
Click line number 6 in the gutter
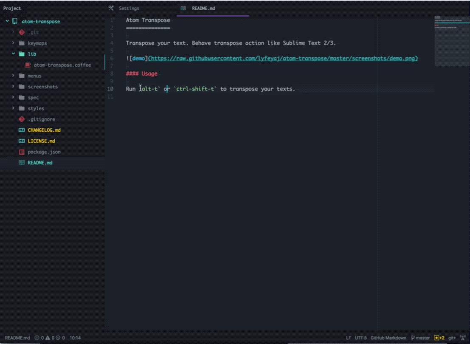pyautogui.click(x=112, y=58)
